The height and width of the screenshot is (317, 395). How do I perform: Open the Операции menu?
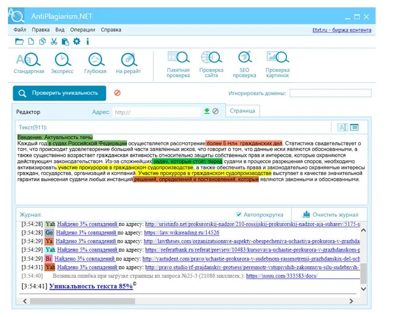click(82, 30)
